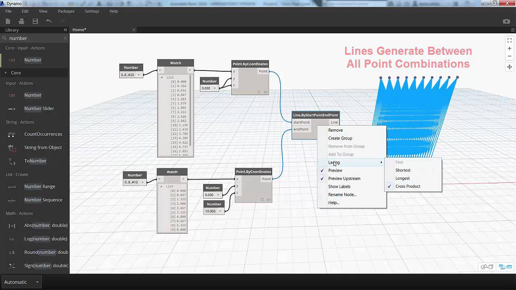Select the Number node under Core Input Actions
This screenshot has width=516, height=290.
32,60
